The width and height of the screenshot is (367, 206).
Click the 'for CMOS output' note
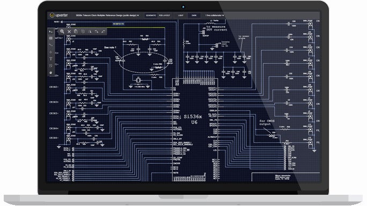[x=267, y=123]
